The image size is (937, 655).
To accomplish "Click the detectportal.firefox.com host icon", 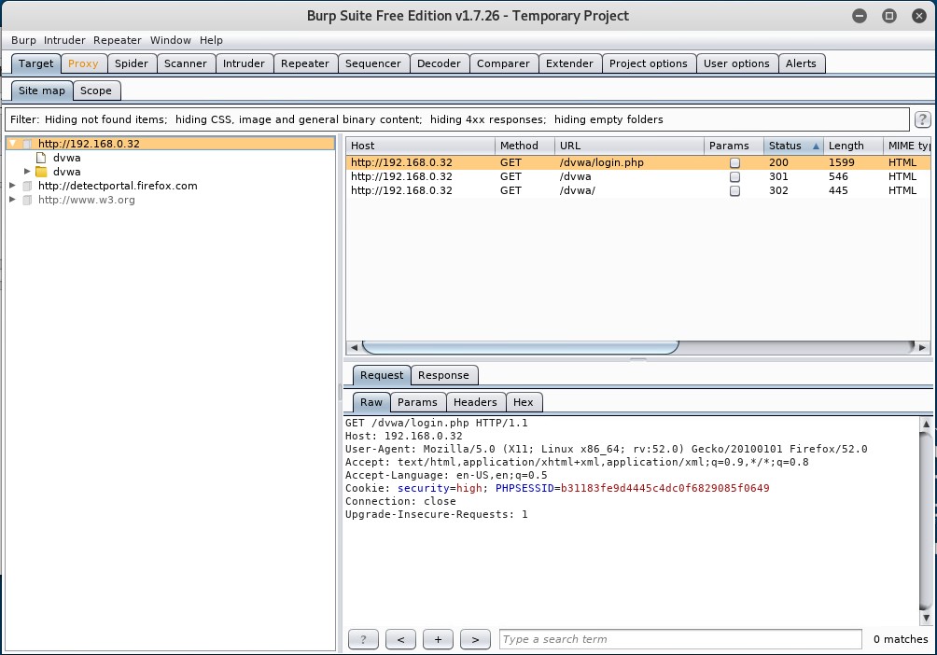I will coord(27,186).
